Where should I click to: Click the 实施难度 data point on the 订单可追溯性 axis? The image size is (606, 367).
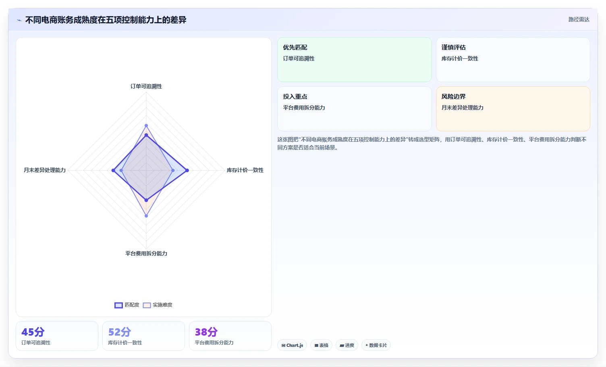pyautogui.click(x=146, y=126)
